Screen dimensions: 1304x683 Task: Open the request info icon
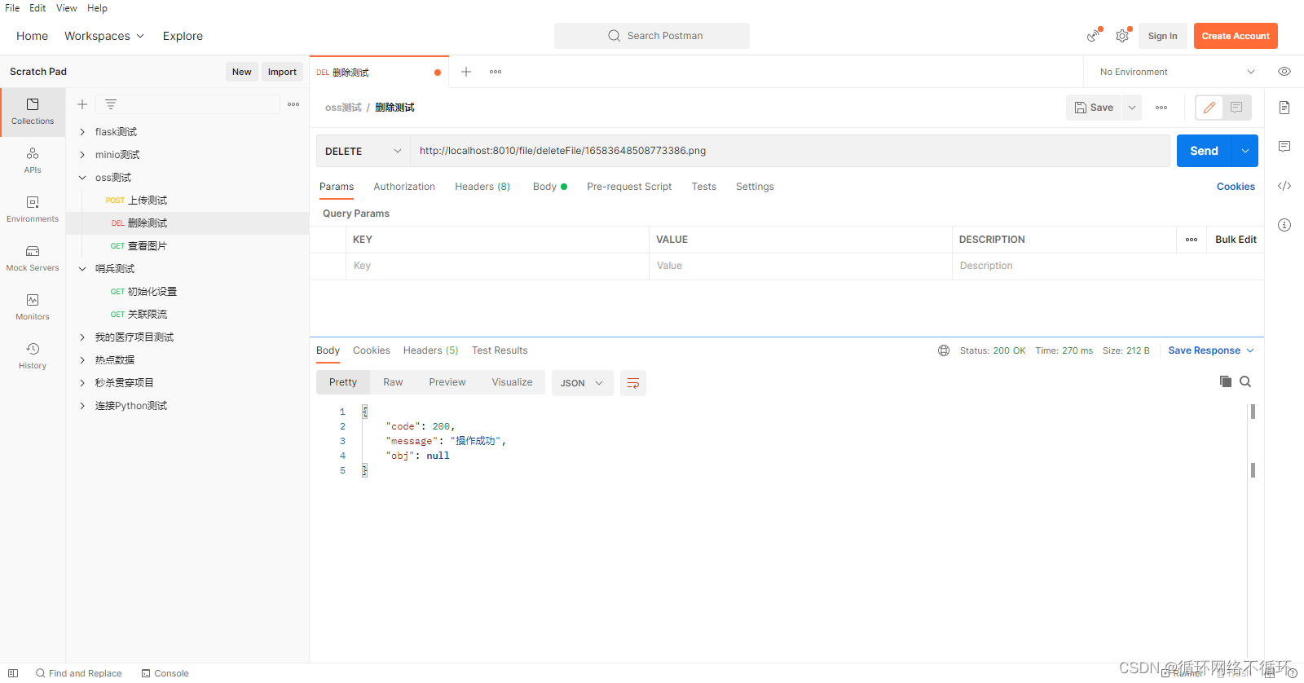(x=1284, y=225)
